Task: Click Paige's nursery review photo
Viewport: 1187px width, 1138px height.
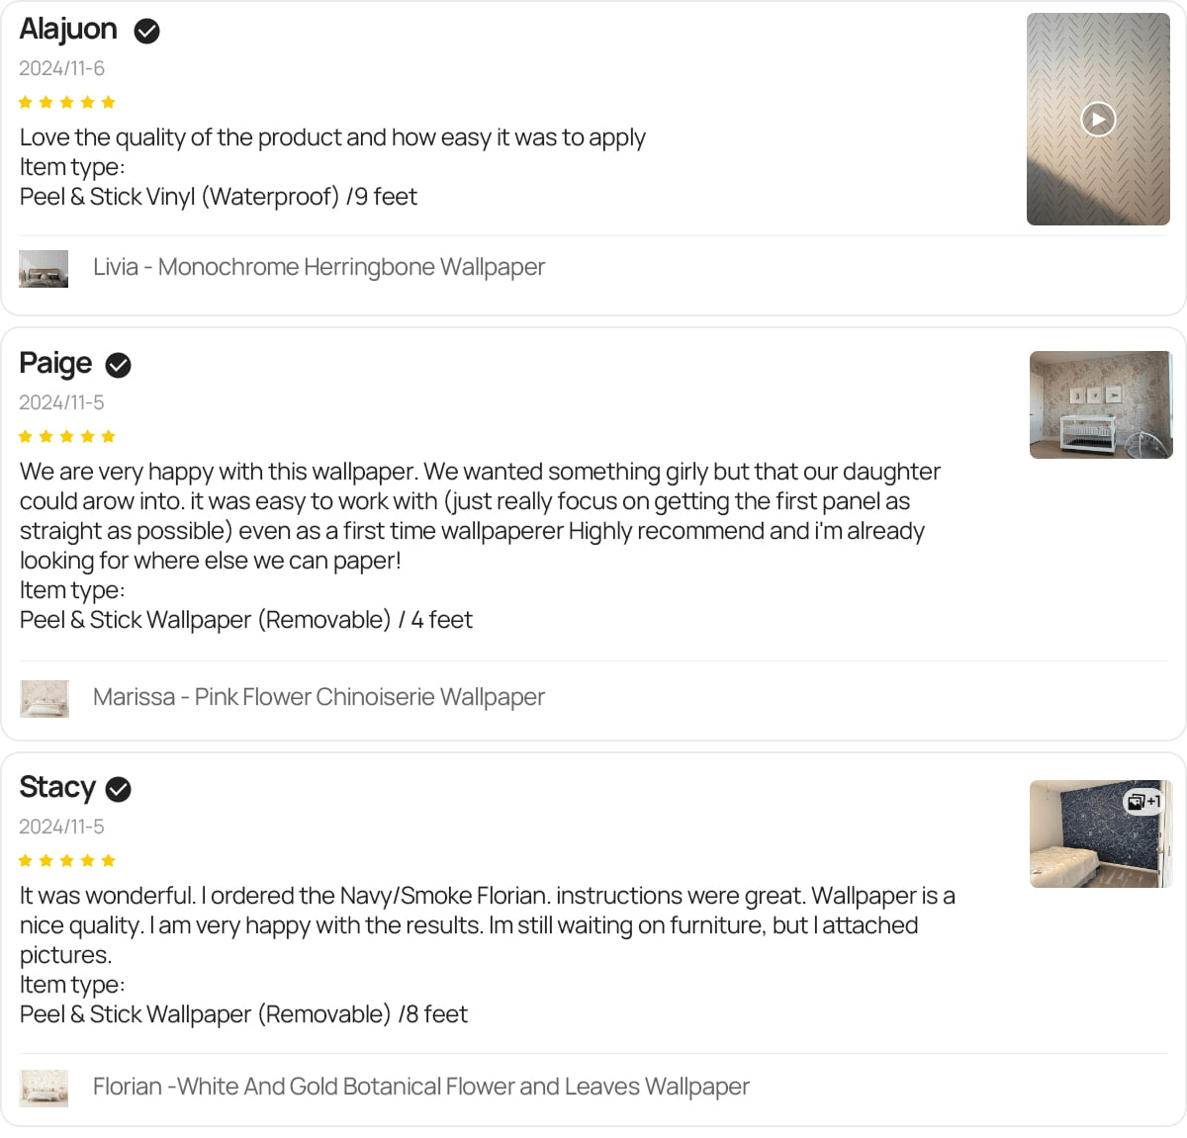Action: click(x=1101, y=404)
